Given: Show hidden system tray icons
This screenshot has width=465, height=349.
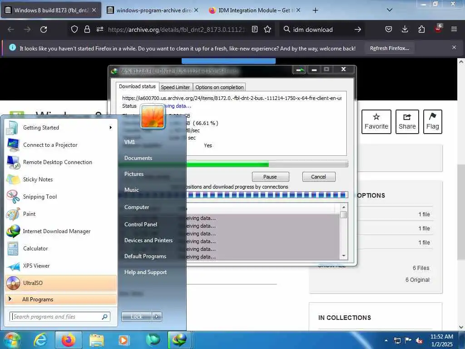Looking at the screenshot, I should tap(386, 341).
